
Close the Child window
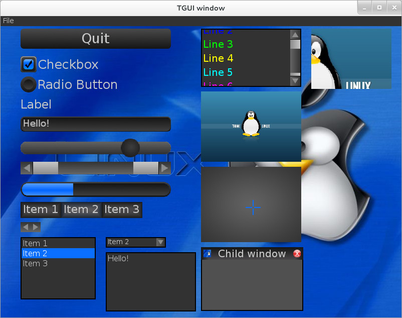point(297,254)
